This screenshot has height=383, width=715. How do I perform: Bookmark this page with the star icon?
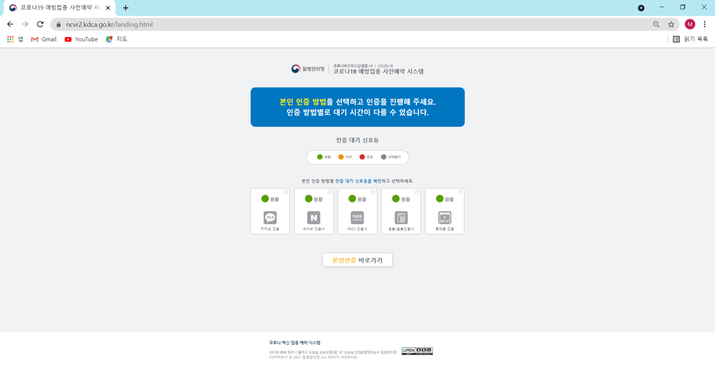(x=671, y=24)
